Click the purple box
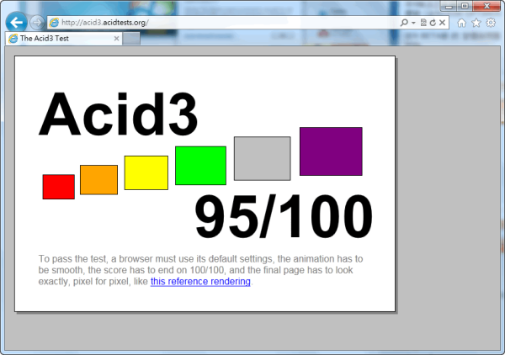Screen dimensions: 505x355 [331, 151]
